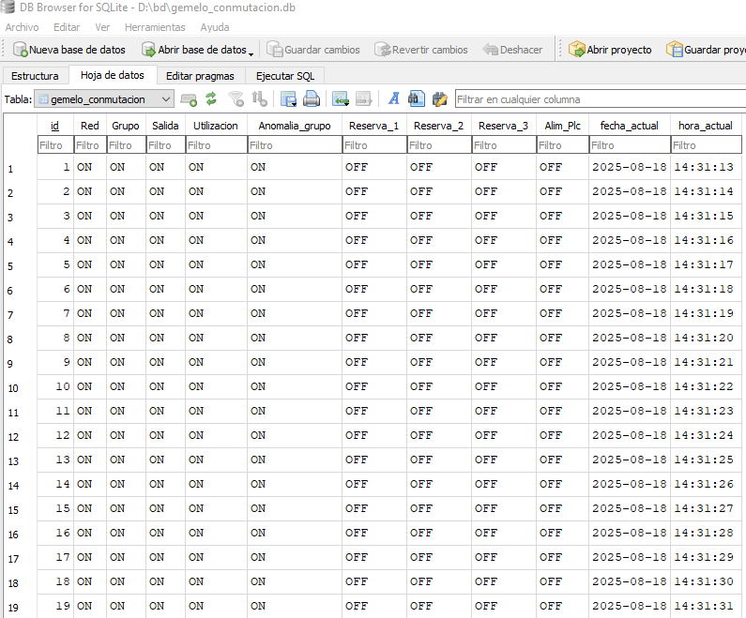Click the Deshacer toolbar button
Viewport: 746px width, 618px height.
point(512,50)
